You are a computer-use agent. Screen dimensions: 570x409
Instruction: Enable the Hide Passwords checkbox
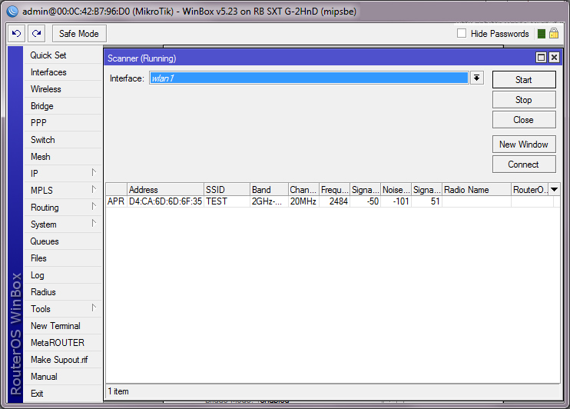(462, 33)
